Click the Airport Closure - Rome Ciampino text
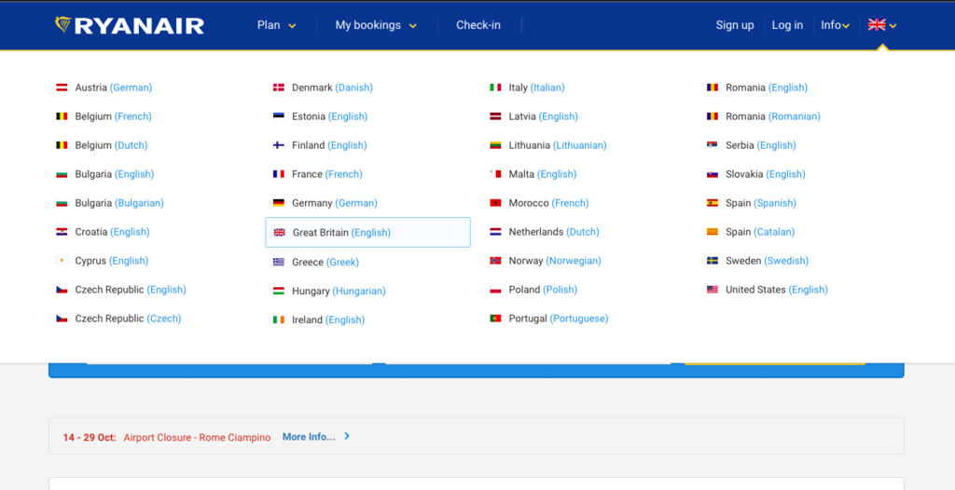 (197, 438)
